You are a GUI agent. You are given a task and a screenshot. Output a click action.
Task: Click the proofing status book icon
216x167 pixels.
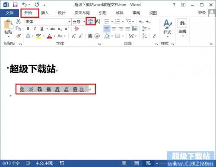pyautogui.click(x=28, y=163)
